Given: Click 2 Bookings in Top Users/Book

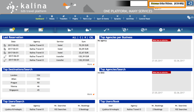Looking at the screenshot, I should [x=157, y=109].
